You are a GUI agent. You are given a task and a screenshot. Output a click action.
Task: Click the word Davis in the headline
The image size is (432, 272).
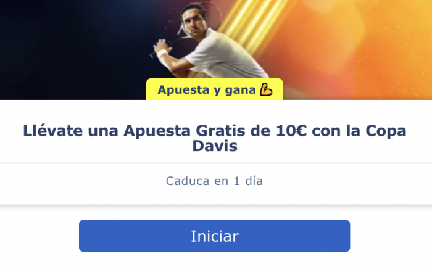pyautogui.click(x=215, y=146)
